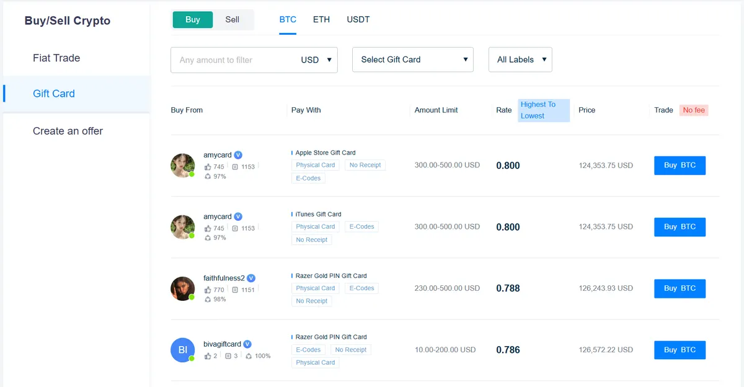Screen dimensions: 744x387
Task: Open Create an offer in sidebar
Action: [x=68, y=131]
